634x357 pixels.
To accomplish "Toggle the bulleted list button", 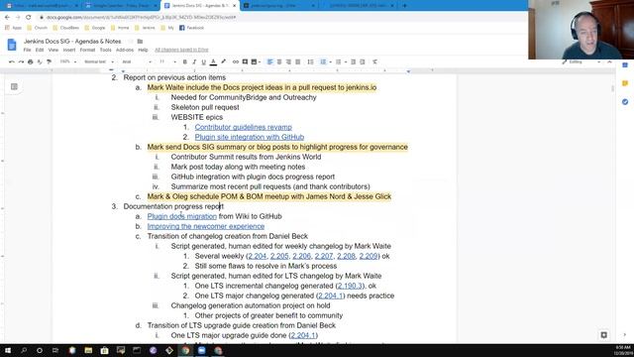I will tap(338, 61).
